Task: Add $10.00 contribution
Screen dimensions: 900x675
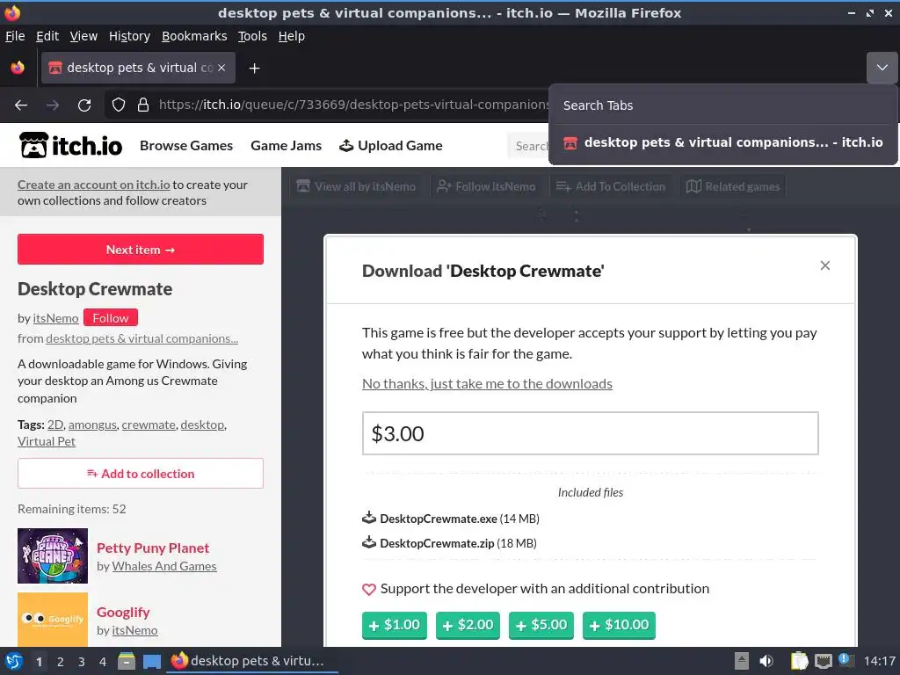Action: 619,625
